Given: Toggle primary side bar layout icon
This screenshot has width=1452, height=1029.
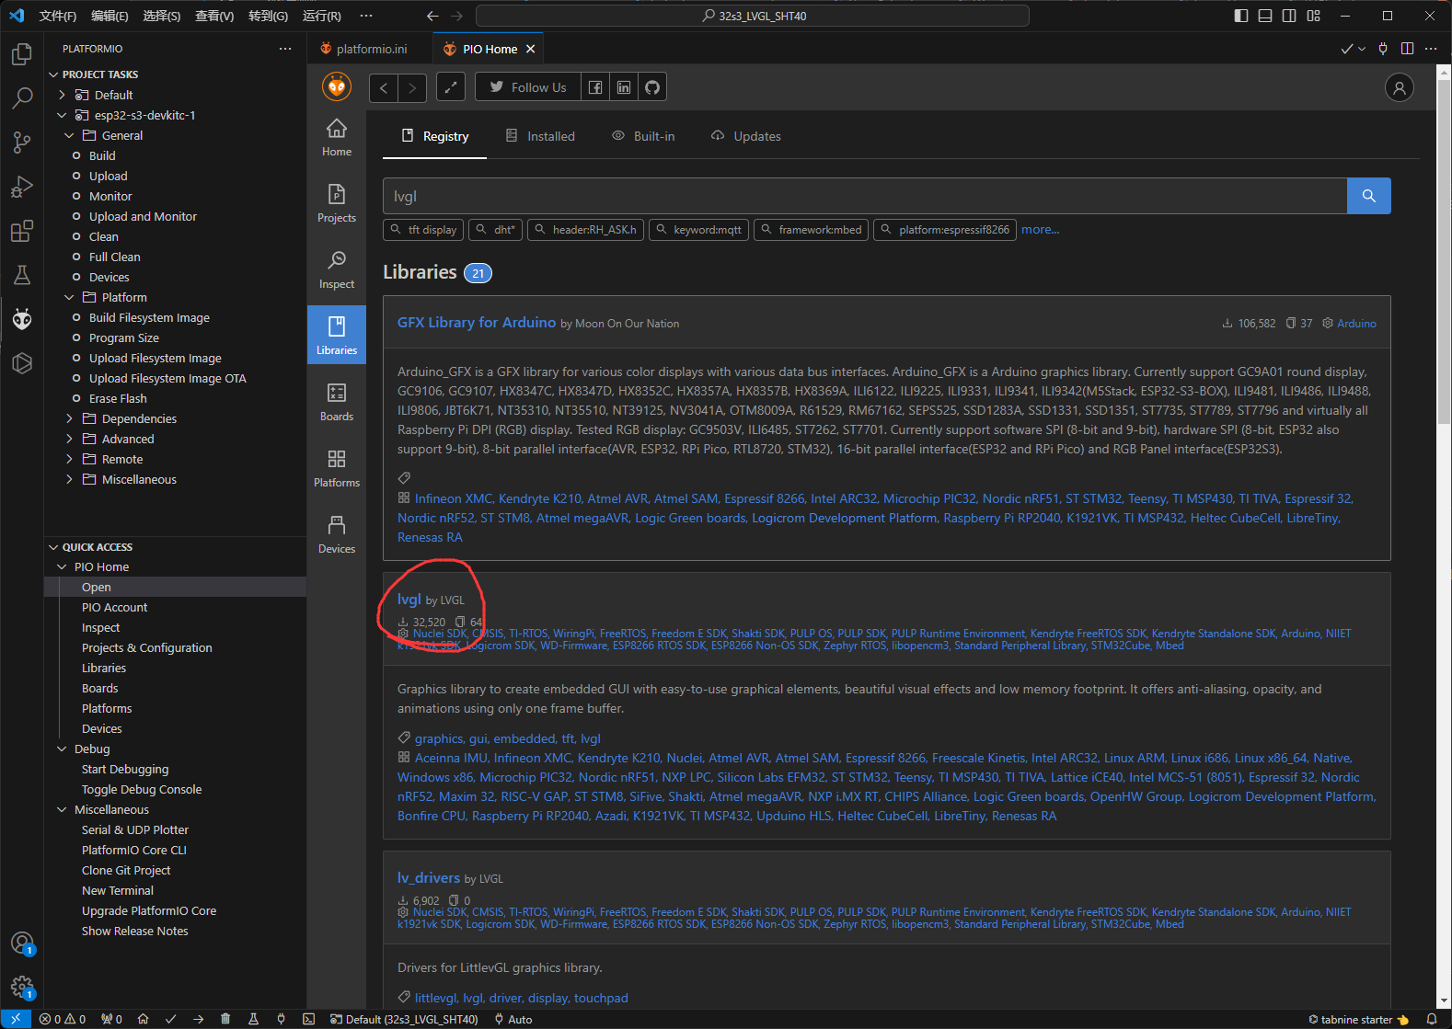Looking at the screenshot, I should coord(1241,16).
